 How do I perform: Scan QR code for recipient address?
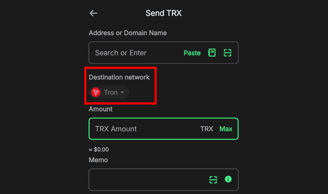coord(227,53)
